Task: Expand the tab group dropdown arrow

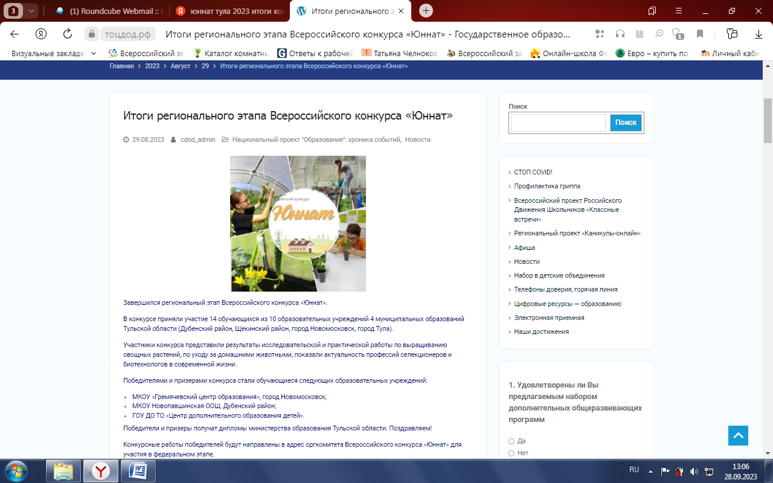Action: 31,11
